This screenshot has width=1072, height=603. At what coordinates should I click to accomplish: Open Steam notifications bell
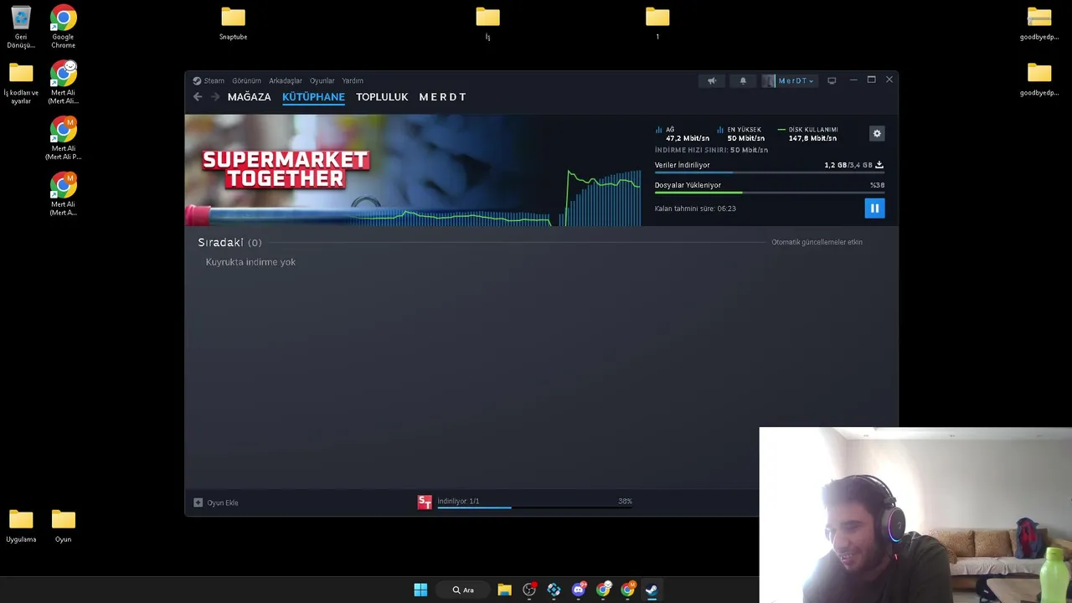click(743, 80)
